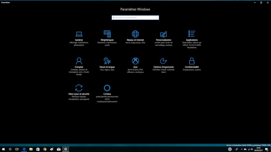Open Mise à jour et sécurité
Screen dimensions: 271x152
click(x=79, y=88)
